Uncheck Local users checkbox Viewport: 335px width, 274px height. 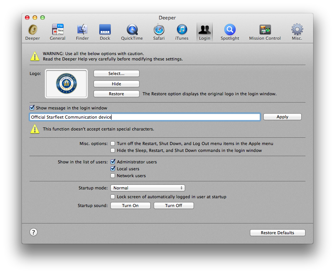coord(113,168)
